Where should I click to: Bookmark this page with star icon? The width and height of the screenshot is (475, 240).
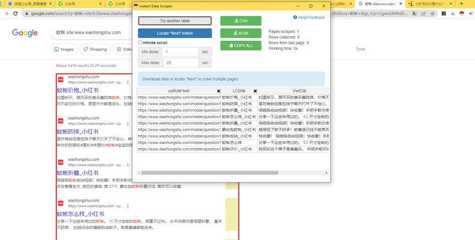coord(432,13)
